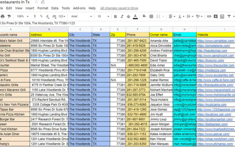
Task: Open the zoom 100% dropdown
Action: pyautogui.click(x=22, y=16)
